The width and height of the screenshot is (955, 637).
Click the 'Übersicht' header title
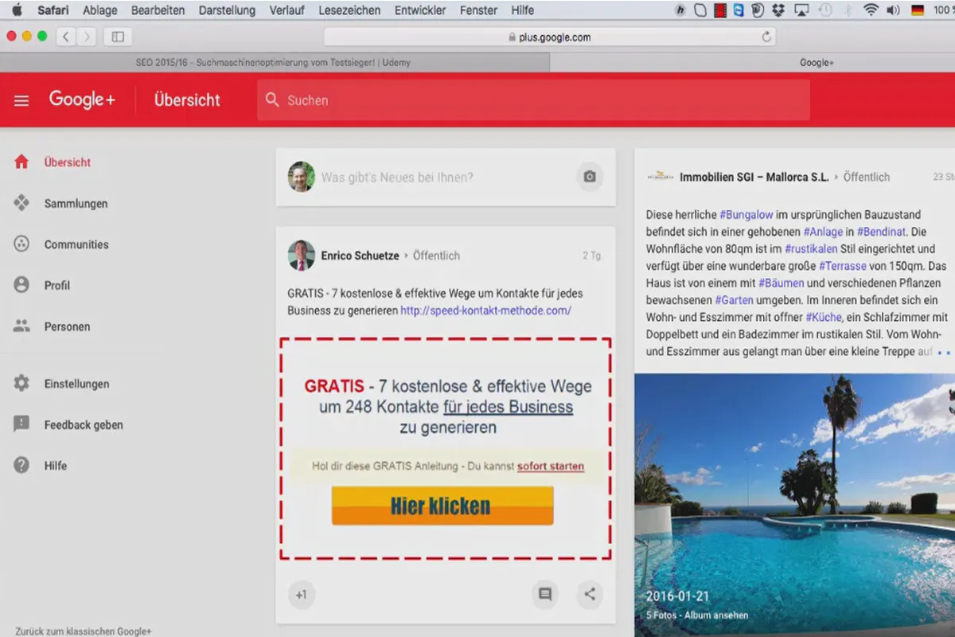[x=187, y=100]
